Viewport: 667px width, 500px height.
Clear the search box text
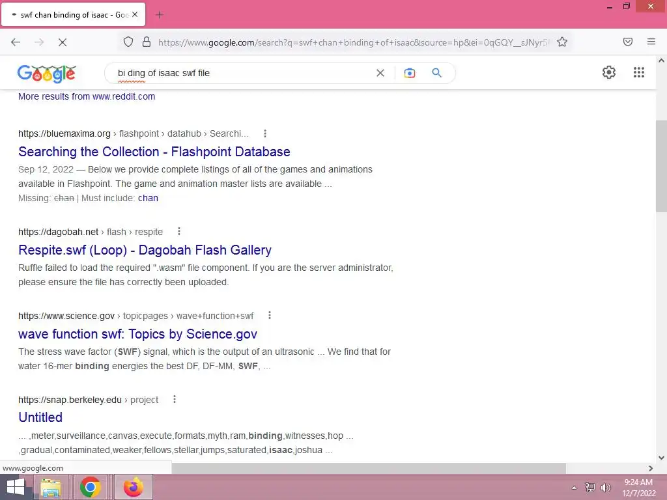click(380, 73)
